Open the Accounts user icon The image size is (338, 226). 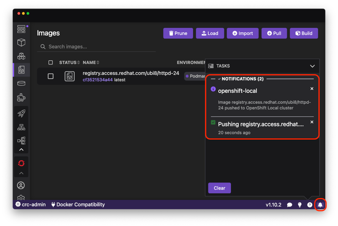[x=21, y=185]
